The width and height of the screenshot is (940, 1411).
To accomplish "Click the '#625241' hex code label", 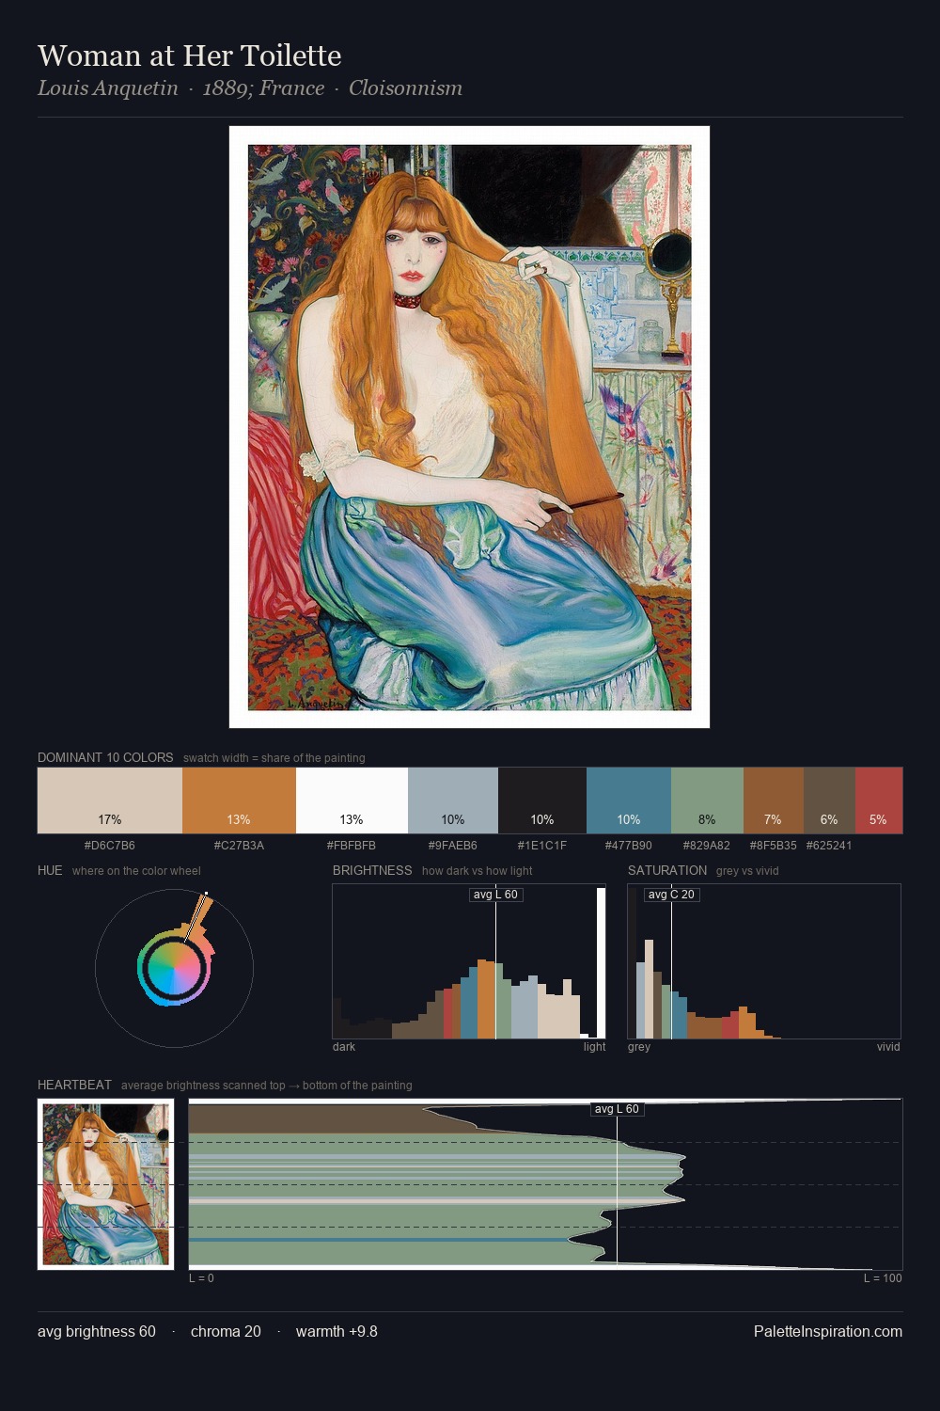I will coord(829,845).
